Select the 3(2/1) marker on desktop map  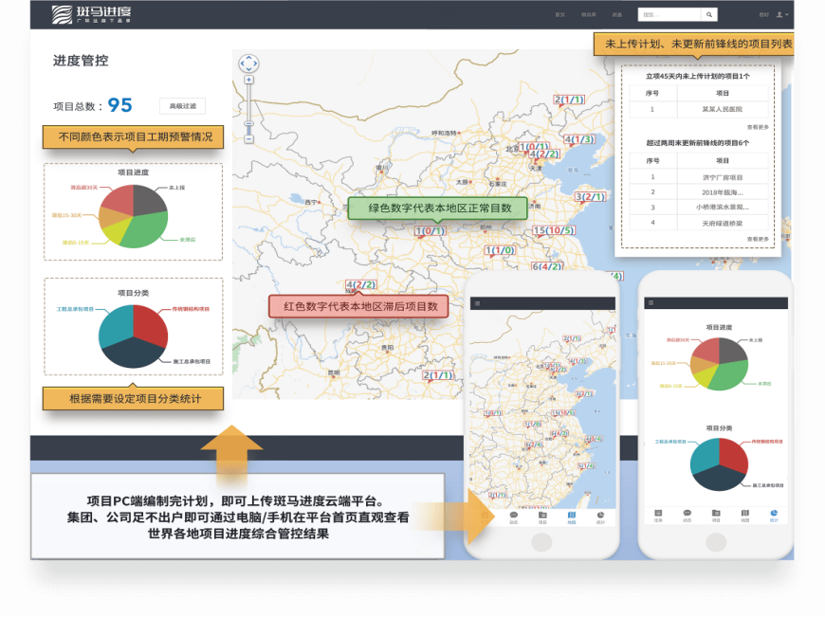[591, 197]
